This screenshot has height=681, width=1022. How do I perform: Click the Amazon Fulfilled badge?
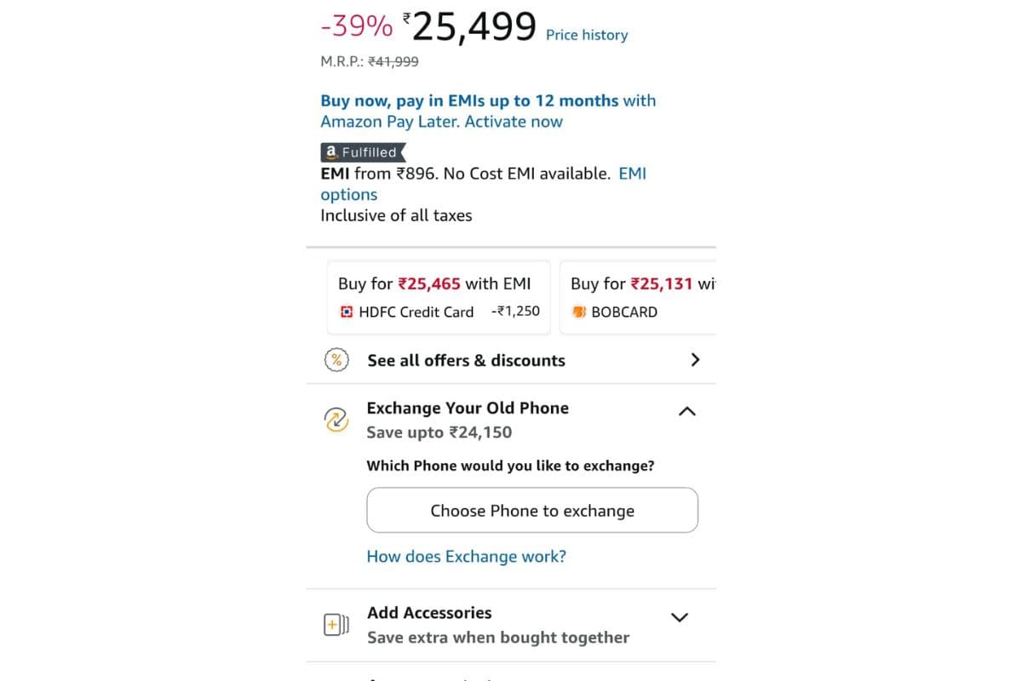click(363, 152)
